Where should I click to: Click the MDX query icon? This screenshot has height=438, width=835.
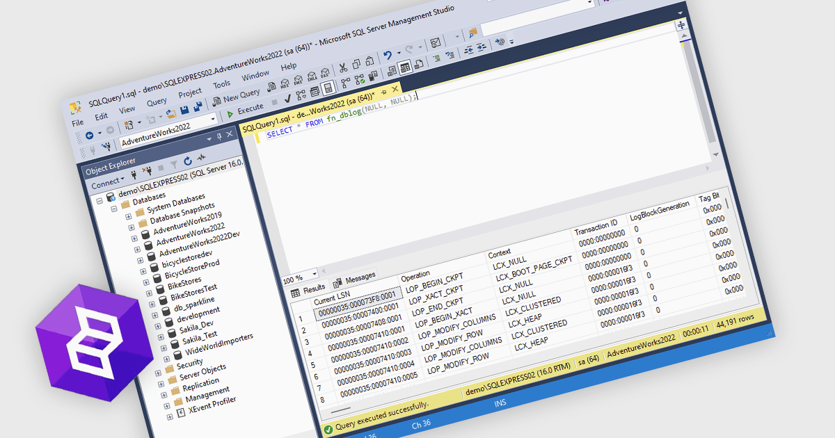point(285,83)
